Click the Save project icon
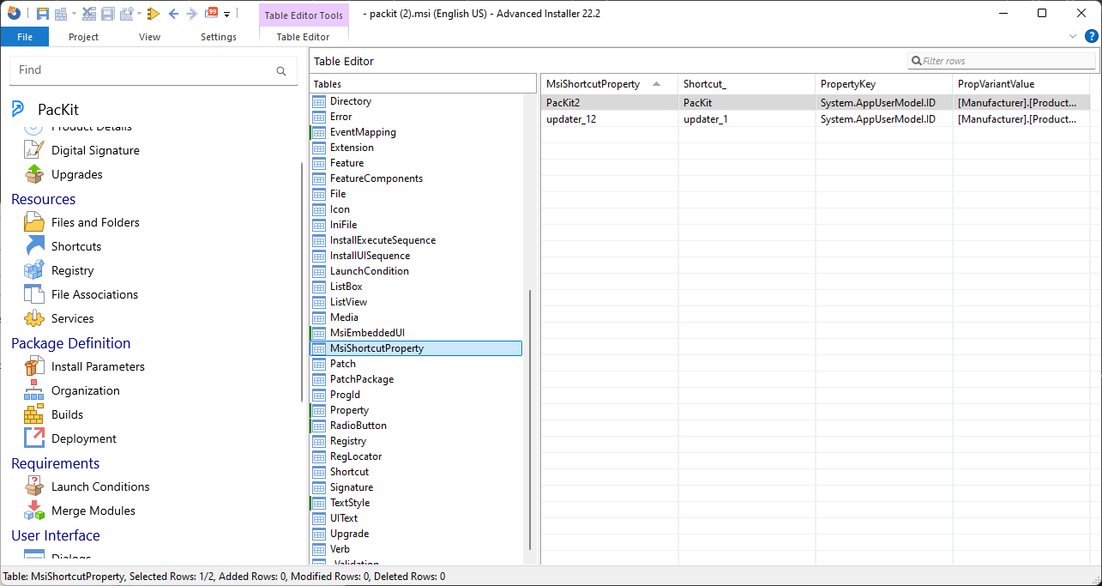Screen dimensions: 1102x586 point(43,14)
